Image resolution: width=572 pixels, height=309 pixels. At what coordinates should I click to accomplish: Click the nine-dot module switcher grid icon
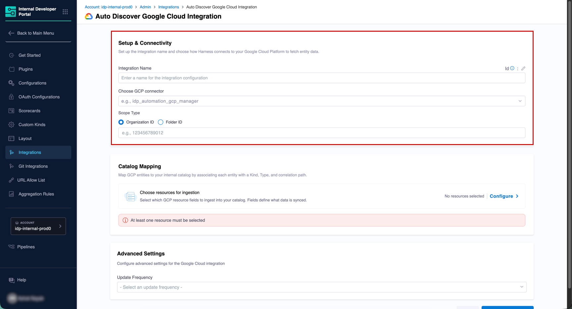click(x=65, y=12)
